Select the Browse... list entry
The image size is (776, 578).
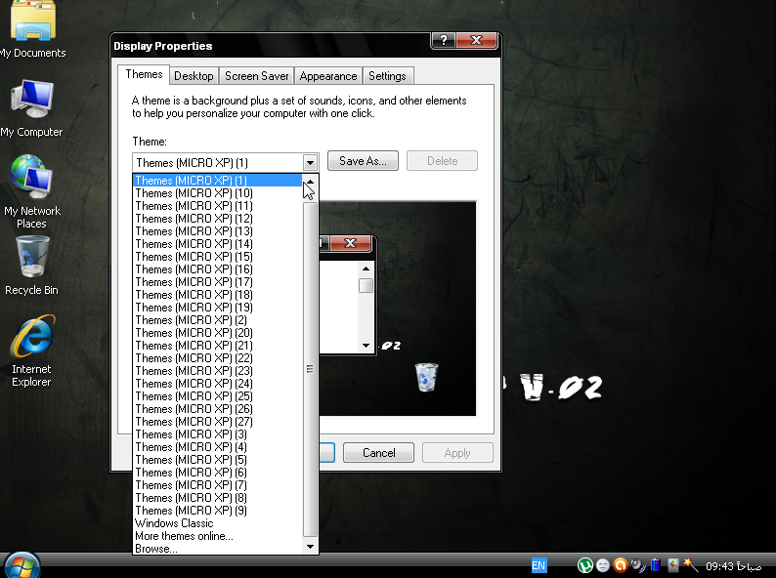point(218,549)
